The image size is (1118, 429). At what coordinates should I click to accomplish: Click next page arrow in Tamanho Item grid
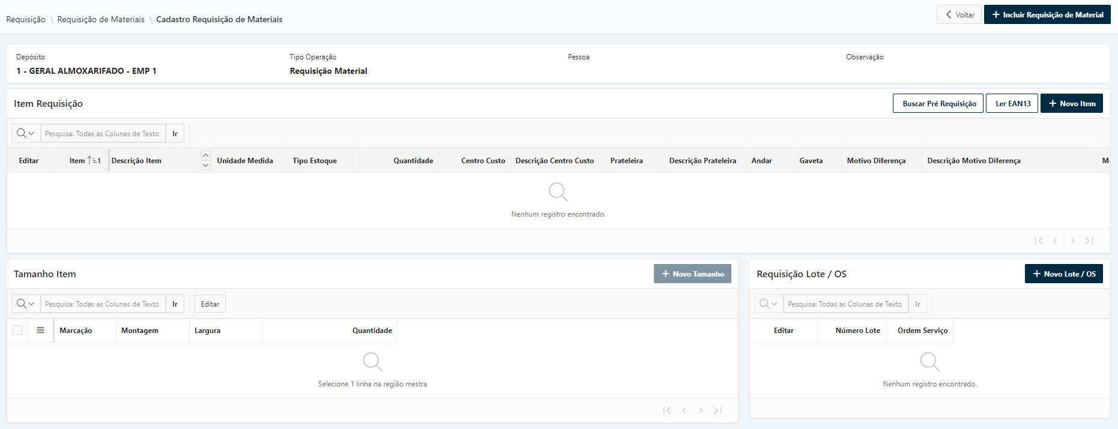tap(701, 410)
